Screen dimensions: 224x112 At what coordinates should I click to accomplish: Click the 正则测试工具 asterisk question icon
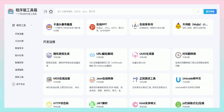coord(135,80)
